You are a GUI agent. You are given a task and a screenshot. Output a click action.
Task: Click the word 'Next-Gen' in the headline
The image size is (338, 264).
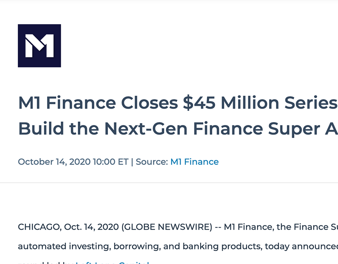(146, 129)
